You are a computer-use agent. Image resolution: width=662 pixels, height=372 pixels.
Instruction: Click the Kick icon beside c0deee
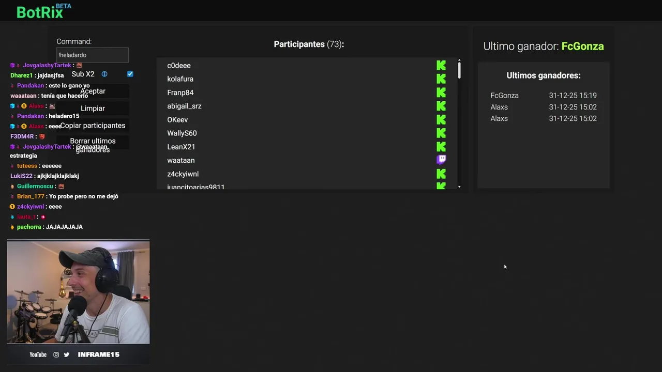pyautogui.click(x=441, y=66)
